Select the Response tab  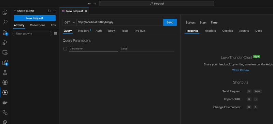pyautogui.click(x=192, y=31)
